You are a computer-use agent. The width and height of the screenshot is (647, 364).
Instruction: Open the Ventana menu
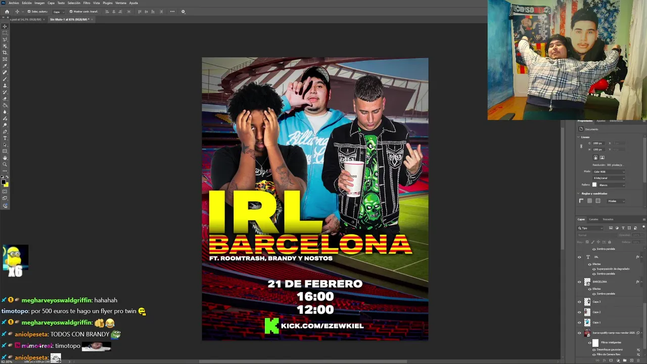(x=121, y=3)
